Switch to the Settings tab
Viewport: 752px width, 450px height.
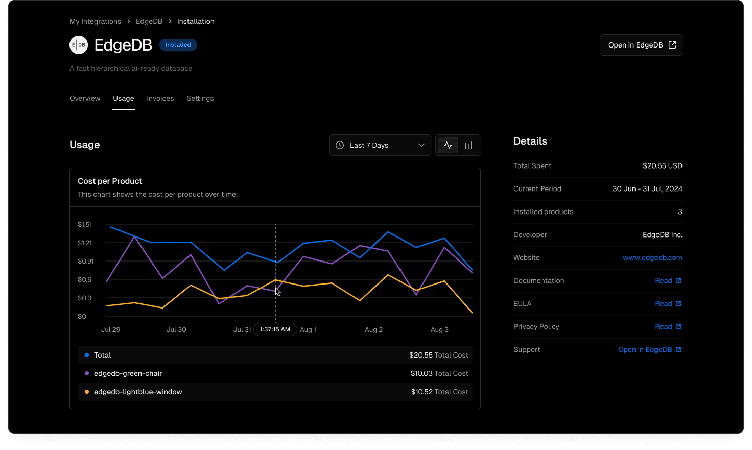(200, 98)
